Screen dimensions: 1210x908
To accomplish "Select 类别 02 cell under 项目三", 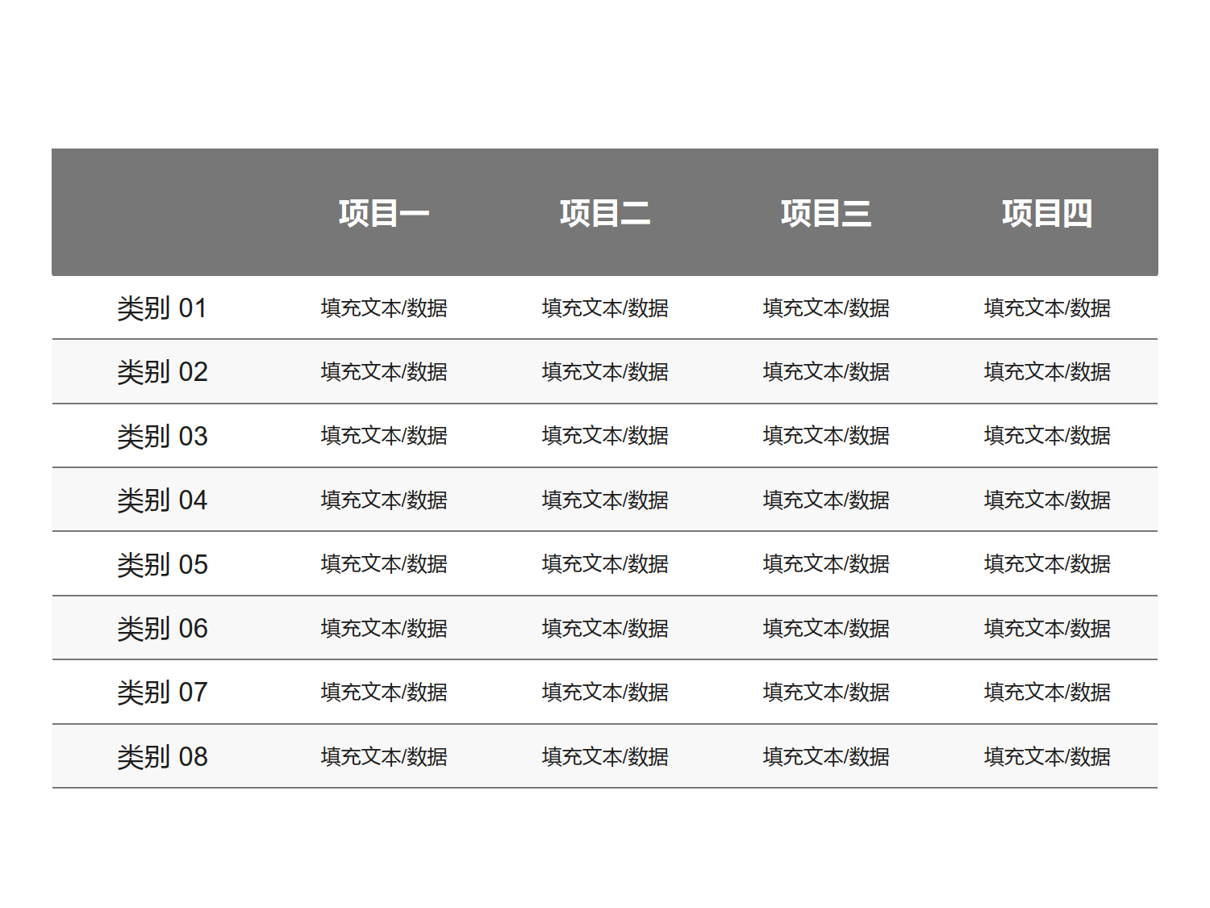I will point(826,371).
